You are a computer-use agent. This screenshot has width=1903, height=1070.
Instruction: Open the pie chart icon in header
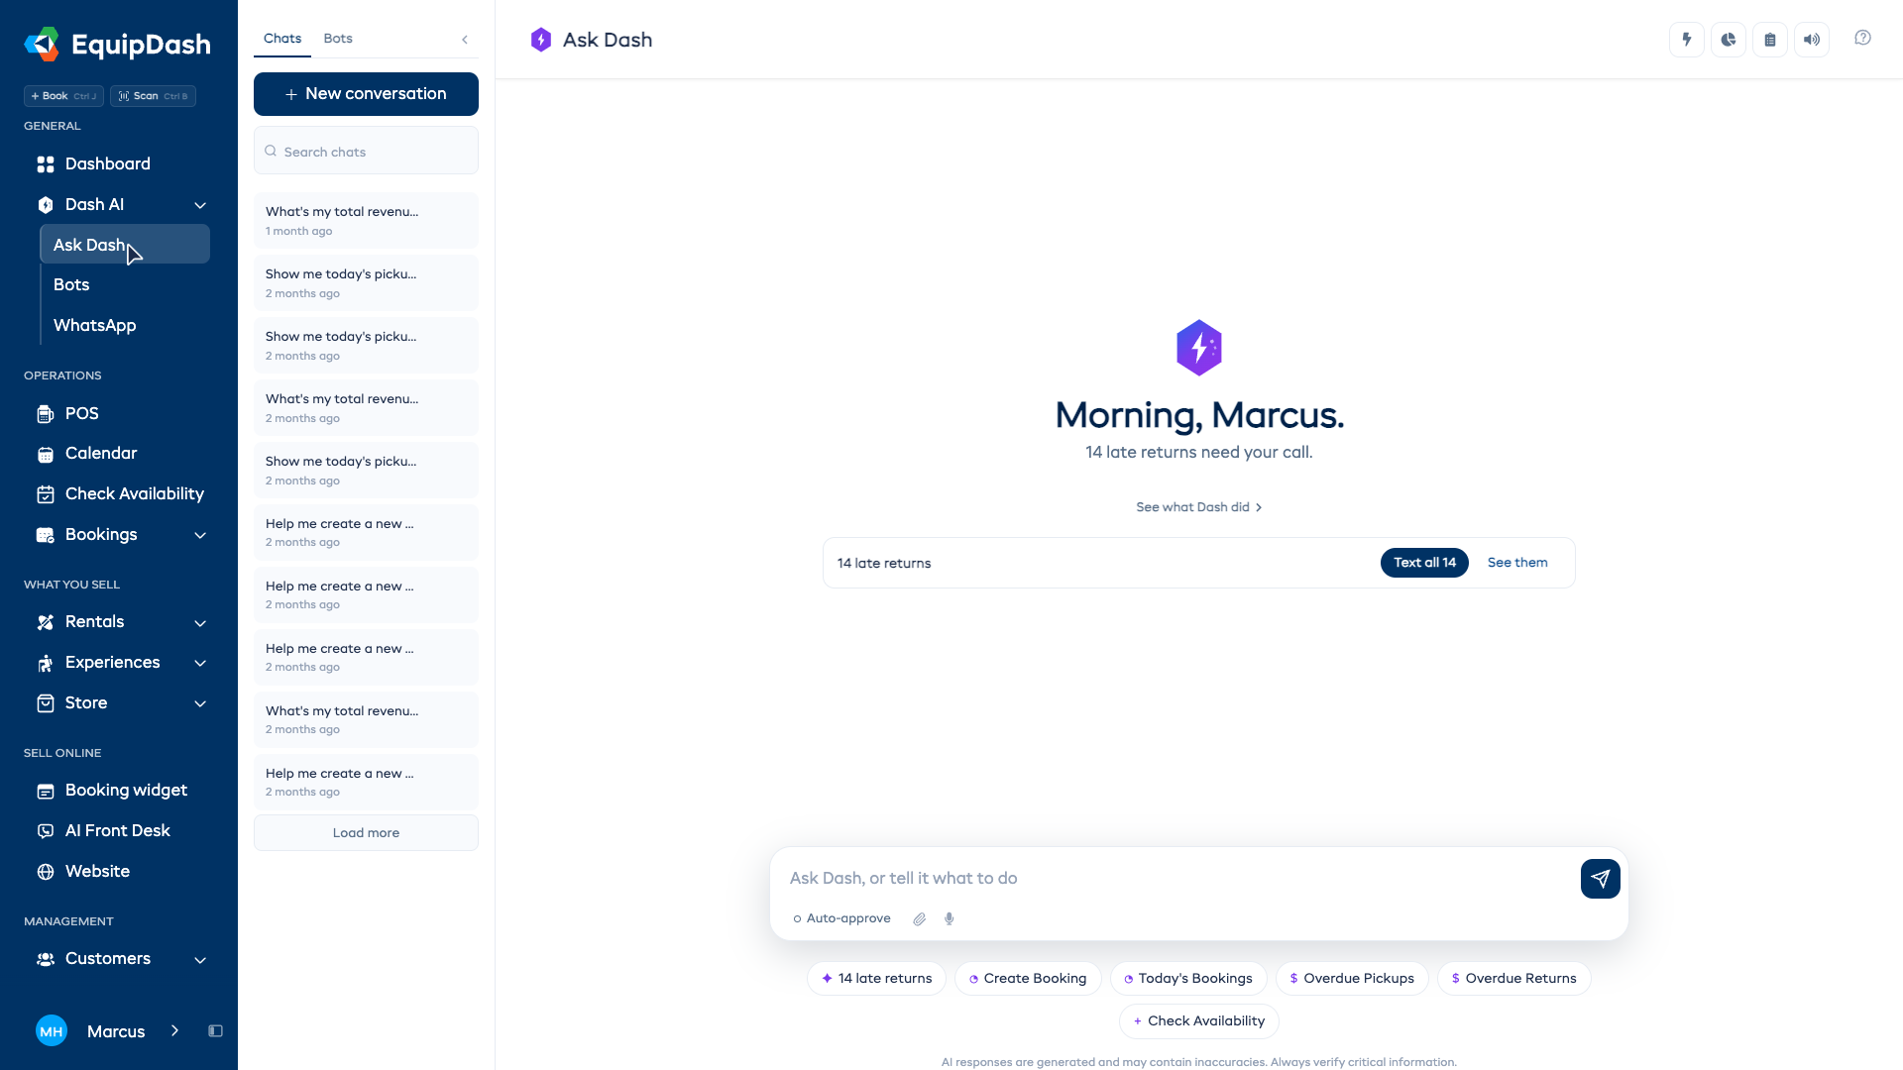click(x=1729, y=40)
